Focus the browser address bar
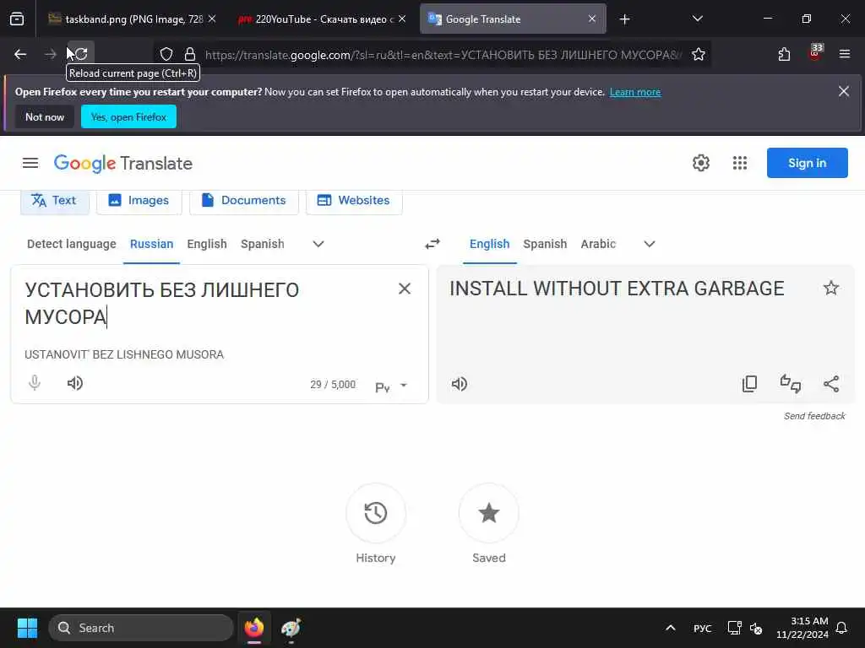This screenshot has height=648, width=865. [441, 55]
